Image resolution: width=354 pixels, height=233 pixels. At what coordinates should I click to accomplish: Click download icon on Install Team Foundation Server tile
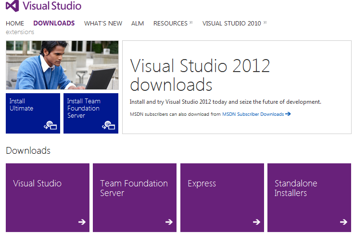[108, 126]
